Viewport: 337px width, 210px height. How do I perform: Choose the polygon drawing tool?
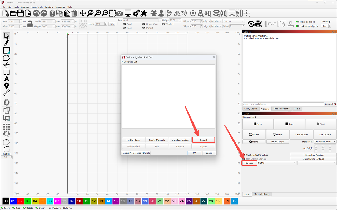7,58
